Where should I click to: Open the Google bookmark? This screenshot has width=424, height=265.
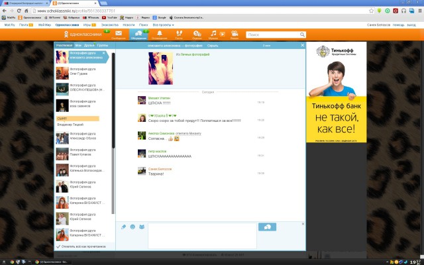pos(159,18)
